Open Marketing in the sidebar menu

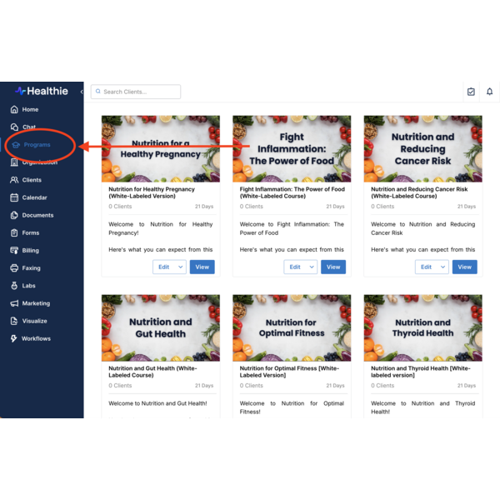click(36, 303)
